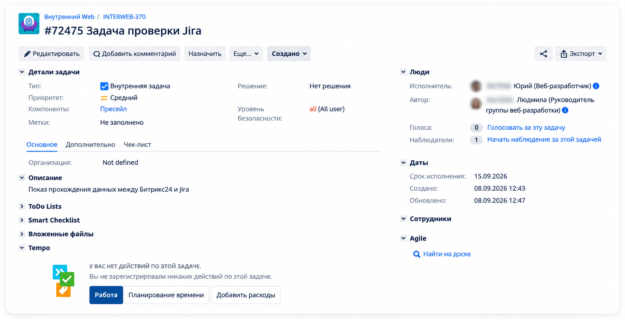Open Редактировать to edit the issue
Image resolution: width=625 pixels, height=320 pixels.
(51, 54)
